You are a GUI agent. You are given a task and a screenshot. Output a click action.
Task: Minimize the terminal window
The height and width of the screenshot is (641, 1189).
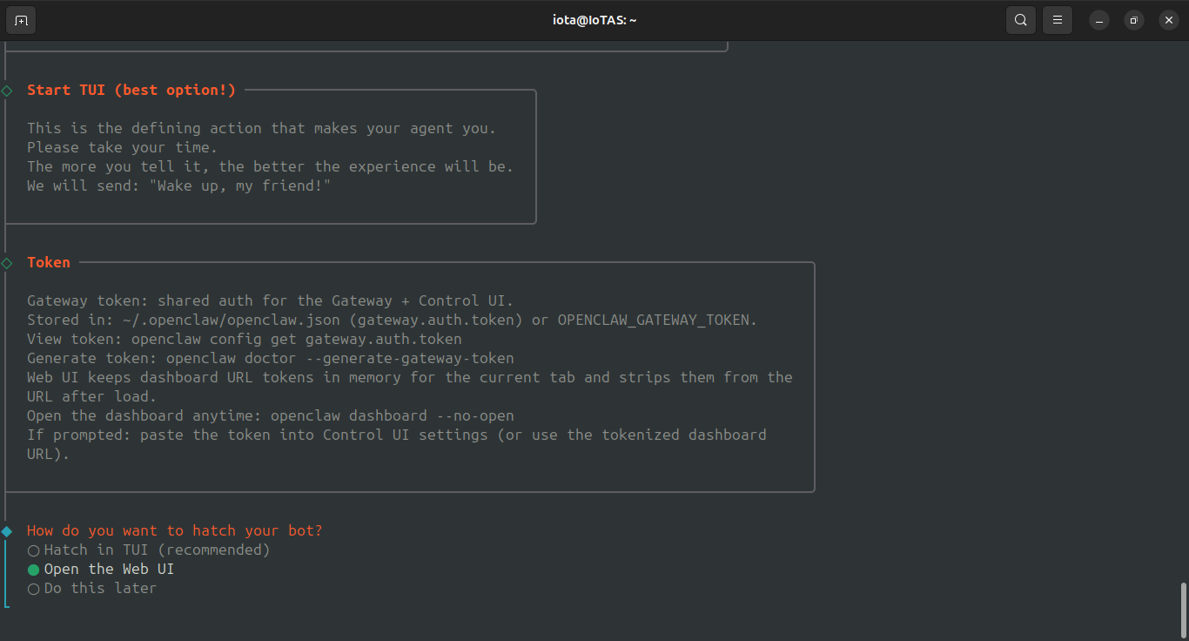click(x=1098, y=19)
